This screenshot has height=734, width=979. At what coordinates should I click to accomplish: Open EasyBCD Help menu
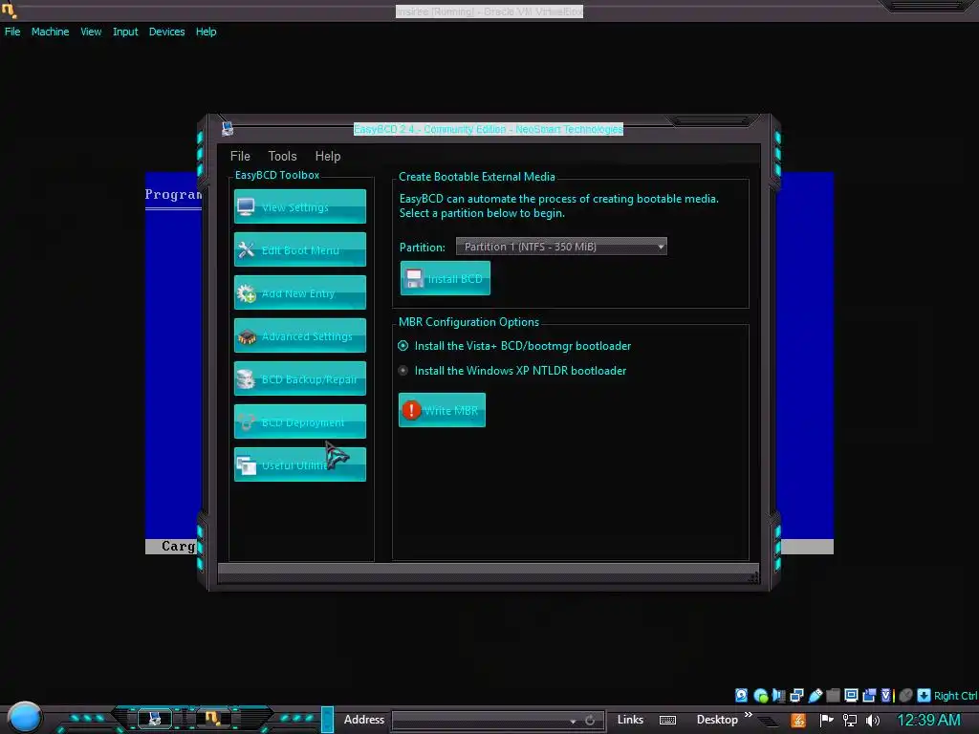pos(328,156)
